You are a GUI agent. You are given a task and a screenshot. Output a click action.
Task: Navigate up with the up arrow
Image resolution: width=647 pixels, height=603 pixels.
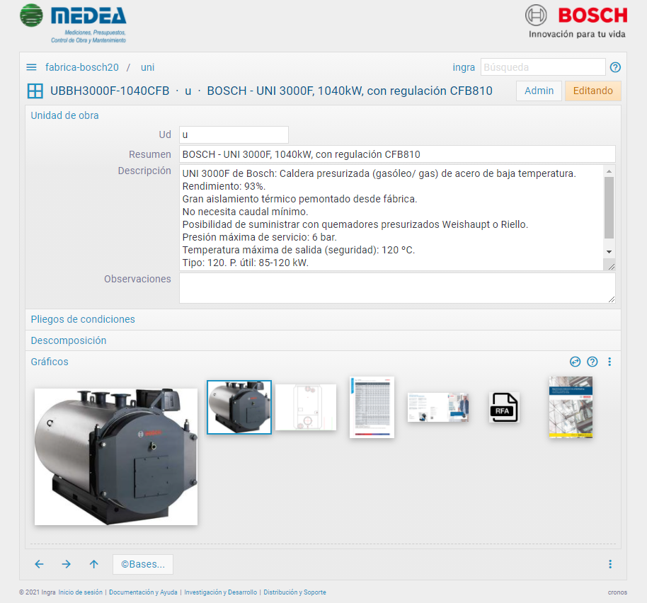coord(93,564)
